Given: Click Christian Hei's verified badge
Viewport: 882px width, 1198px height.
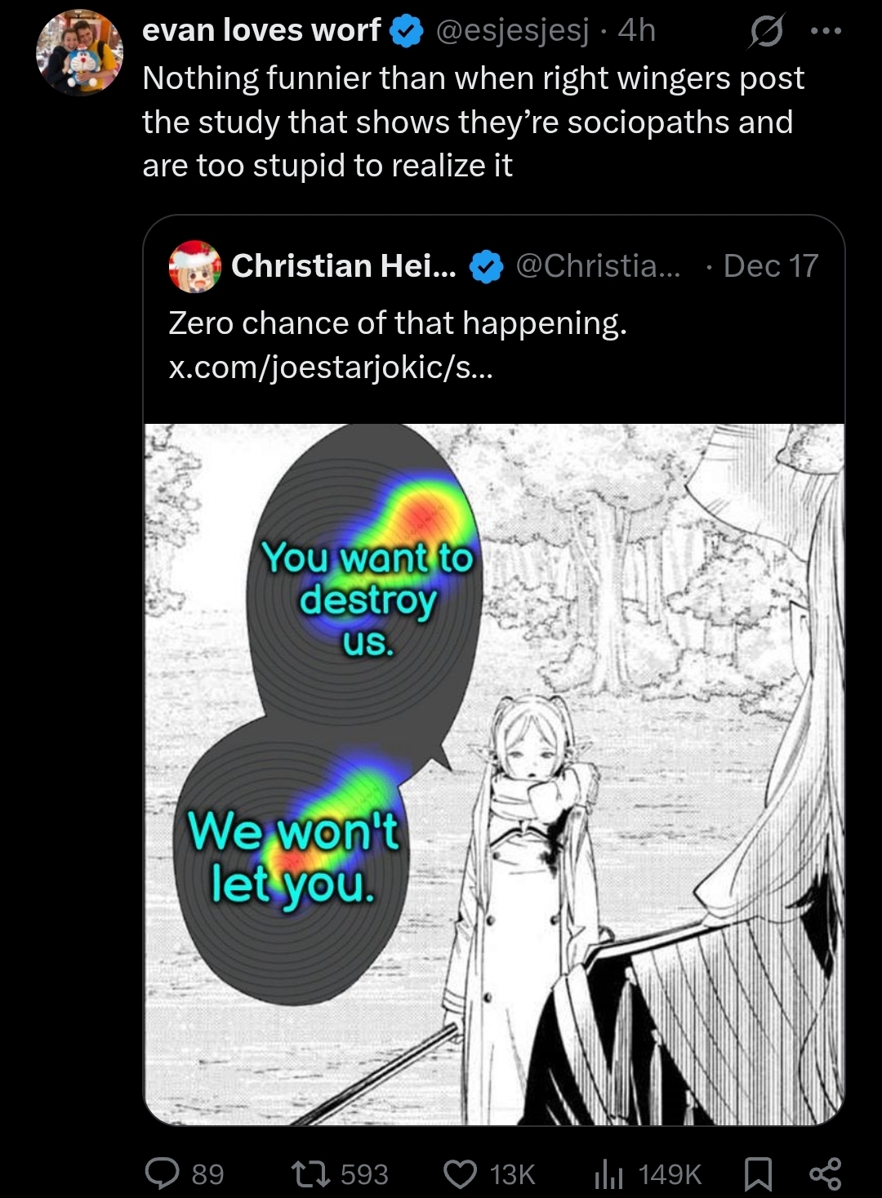Looking at the screenshot, I should point(487,266).
